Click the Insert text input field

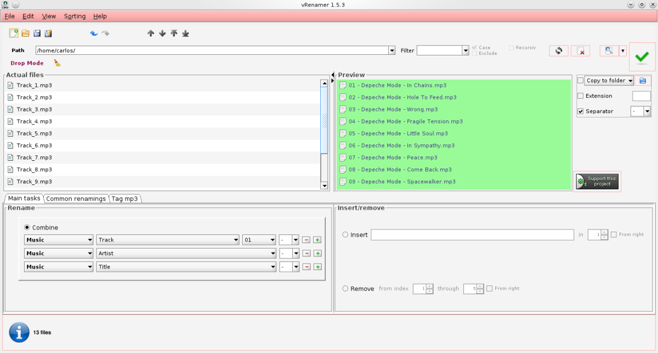472,235
